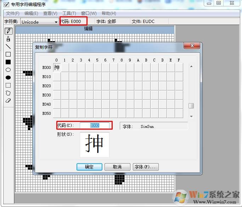Pick the Filled Rectangle tool
242x207 pixels.
pyautogui.click(x=8, y=62)
